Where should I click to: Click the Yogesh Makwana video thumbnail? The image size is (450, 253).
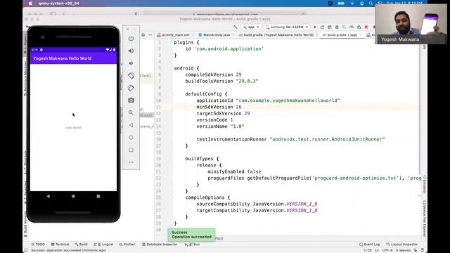pyautogui.click(x=411, y=24)
